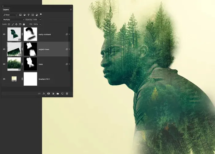Click the Gradient Fill 1 gradient swatch thumbnail
Screen dimensions: 215x154
(14, 79)
